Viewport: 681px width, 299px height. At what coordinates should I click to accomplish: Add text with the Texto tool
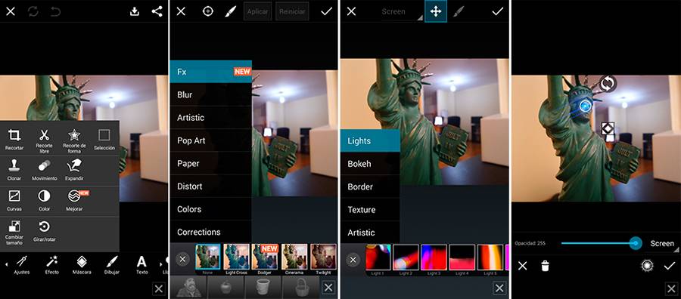click(141, 264)
